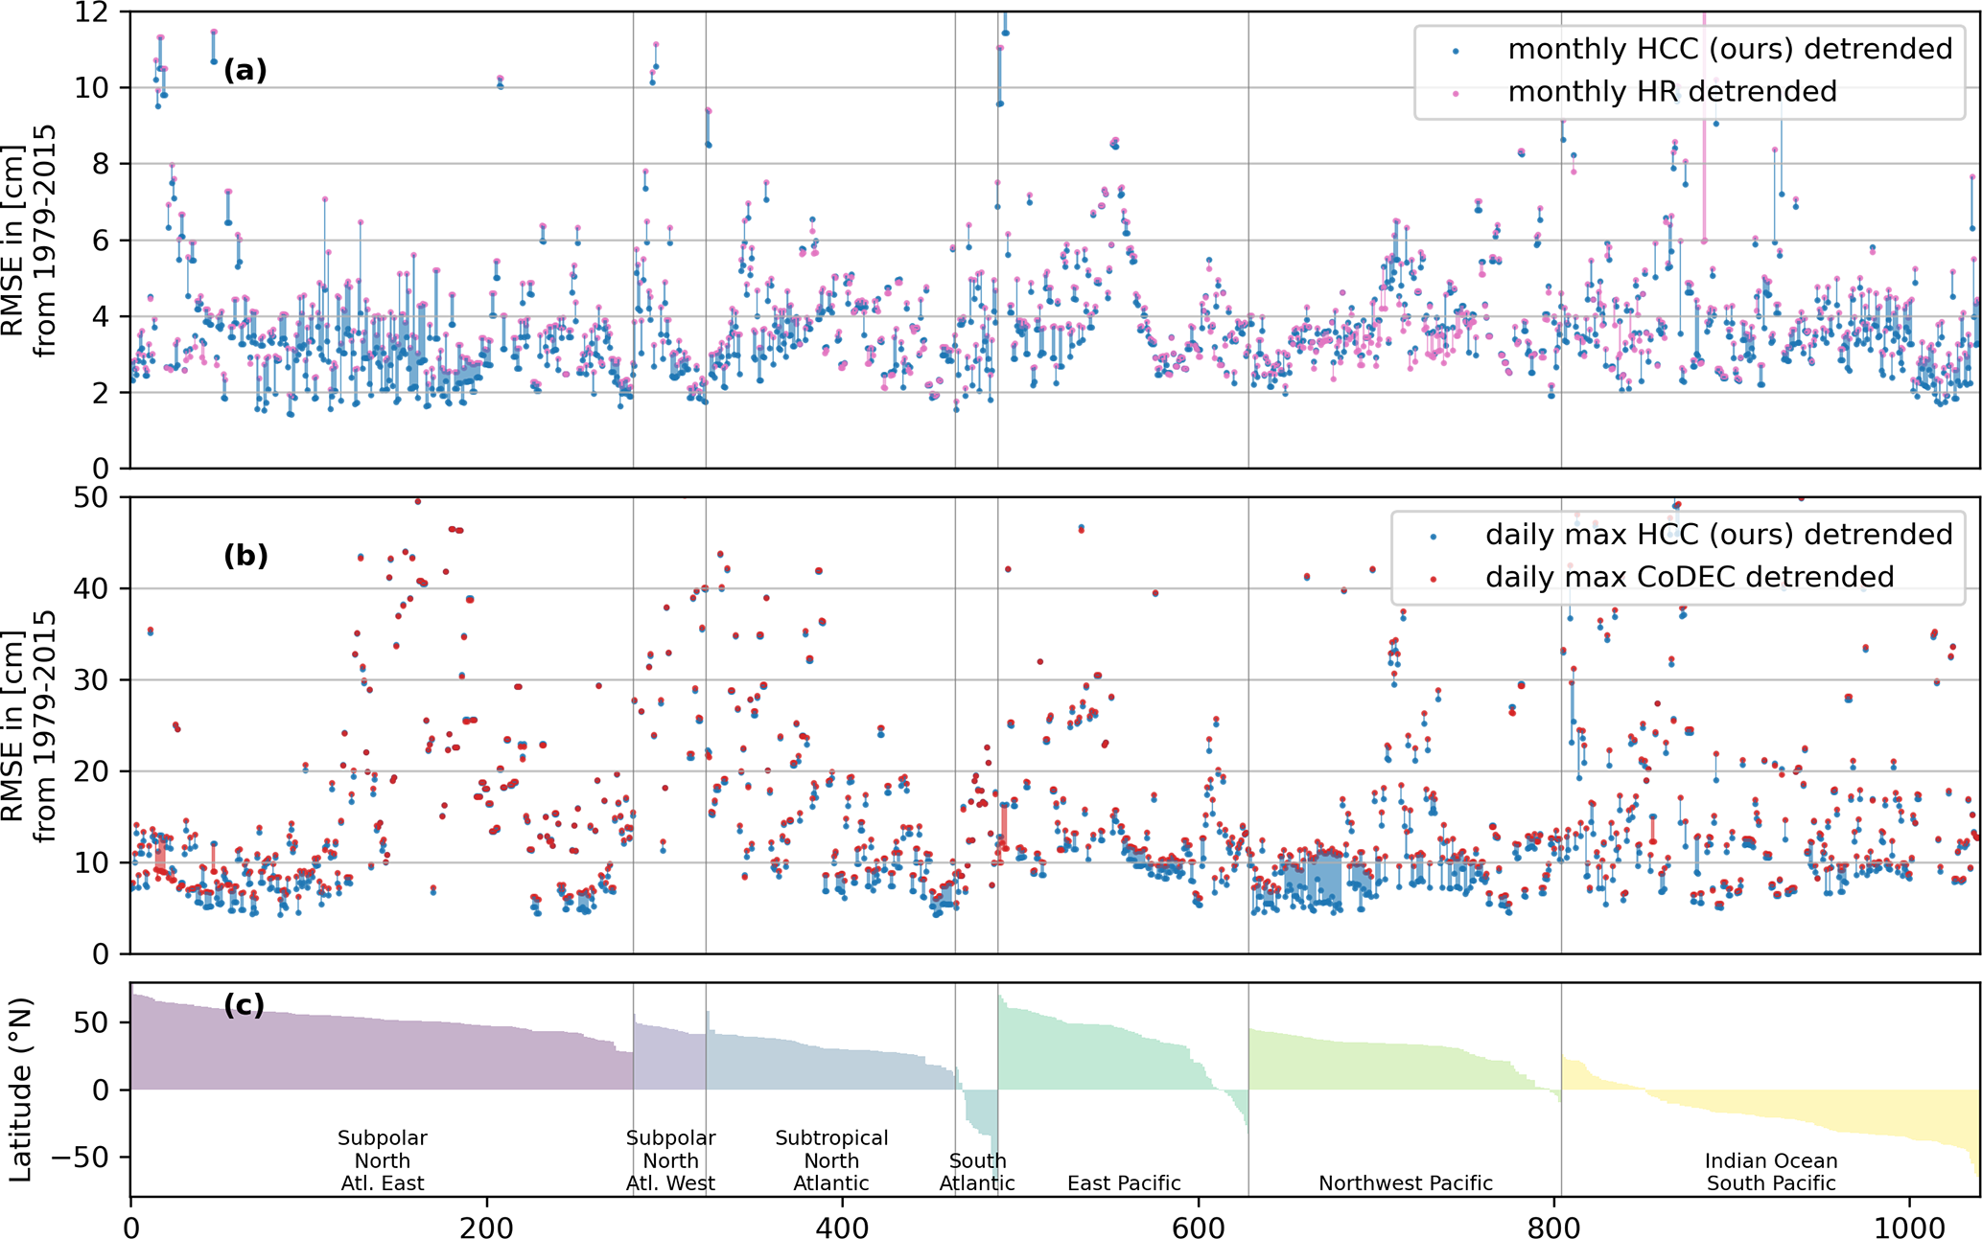
Task: Click the 'daily max CoDEC detrended' legend entry
Action: [x=1689, y=577]
